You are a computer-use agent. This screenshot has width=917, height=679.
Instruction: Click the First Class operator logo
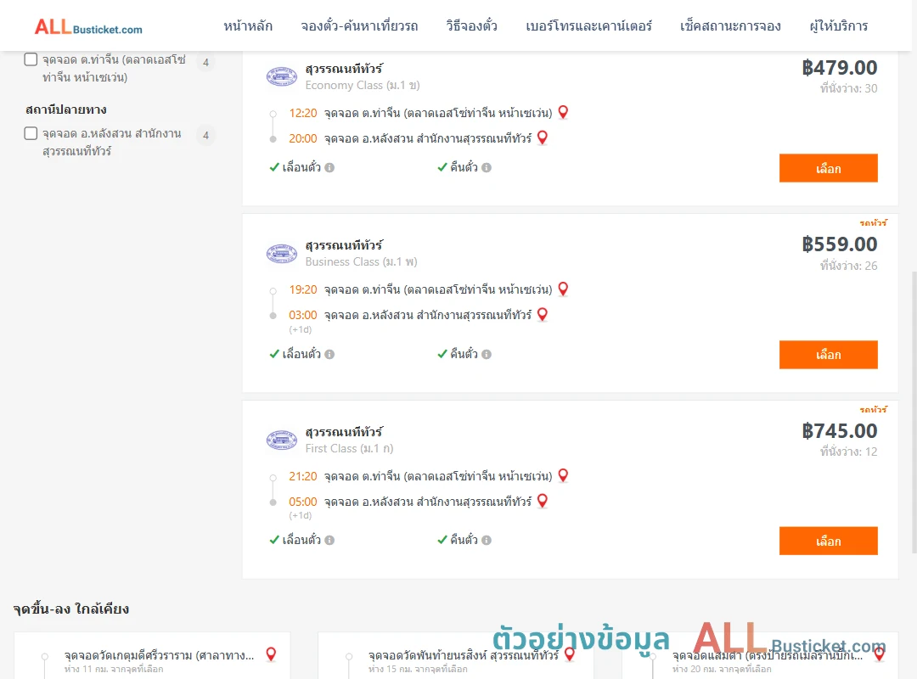pos(282,440)
